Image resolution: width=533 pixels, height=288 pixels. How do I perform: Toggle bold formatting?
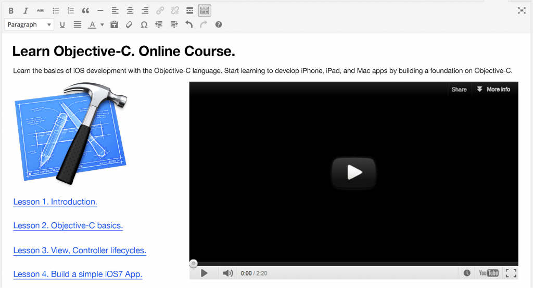11,11
